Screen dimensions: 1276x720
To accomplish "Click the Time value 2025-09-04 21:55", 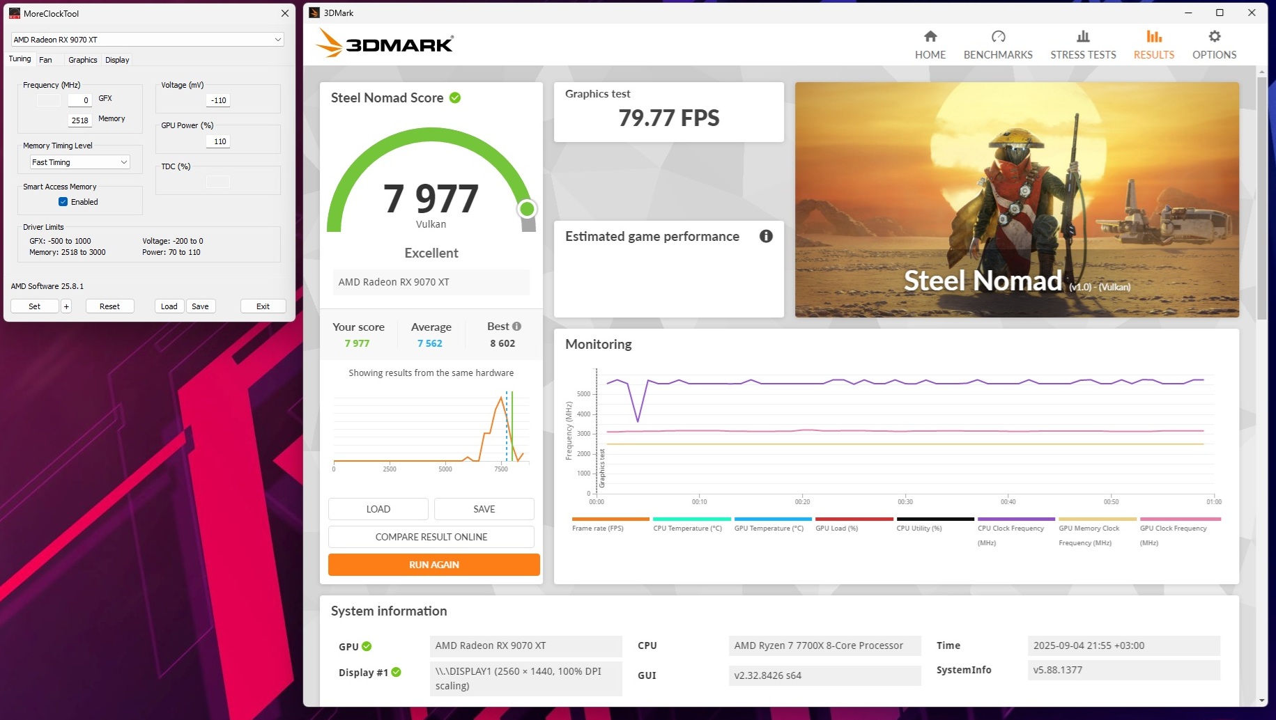I will (1123, 645).
